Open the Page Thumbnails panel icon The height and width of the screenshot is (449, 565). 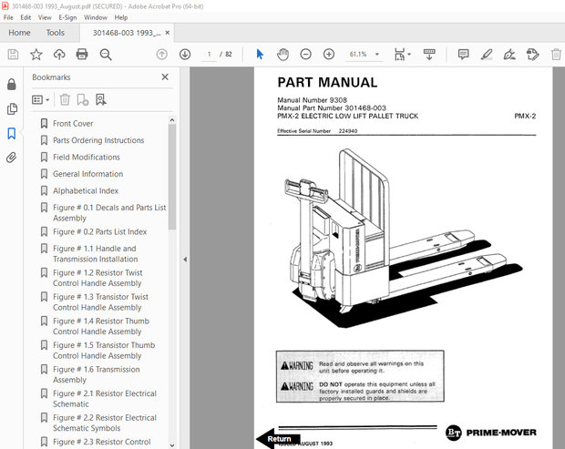(12, 108)
